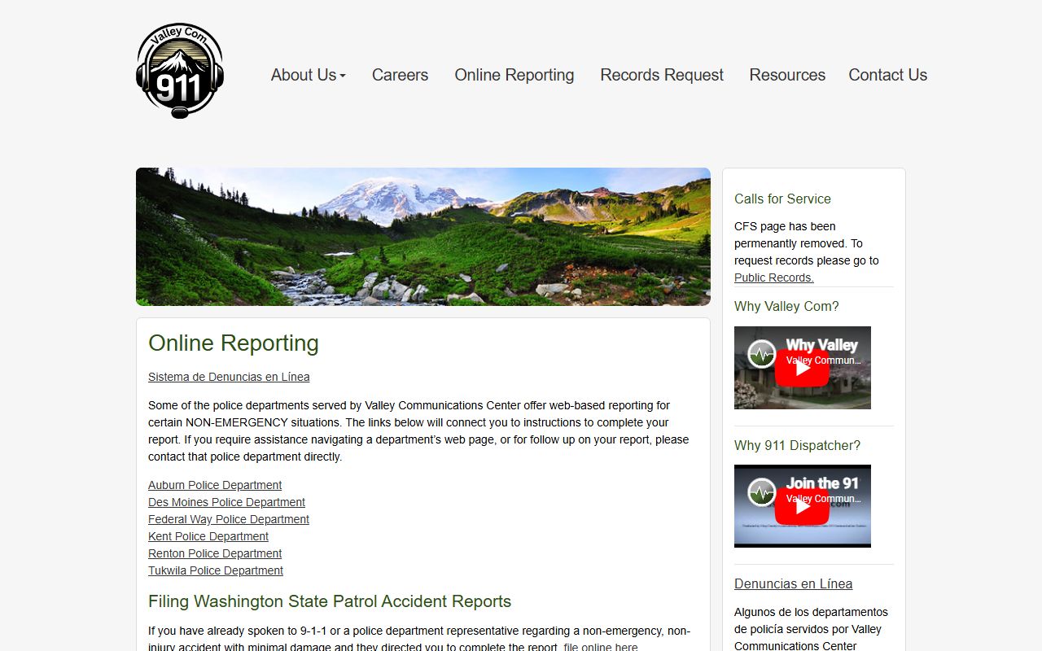Visit Renton Police Department link
The width and height of the screenshot is (1042, 651).
pos(215,553)
